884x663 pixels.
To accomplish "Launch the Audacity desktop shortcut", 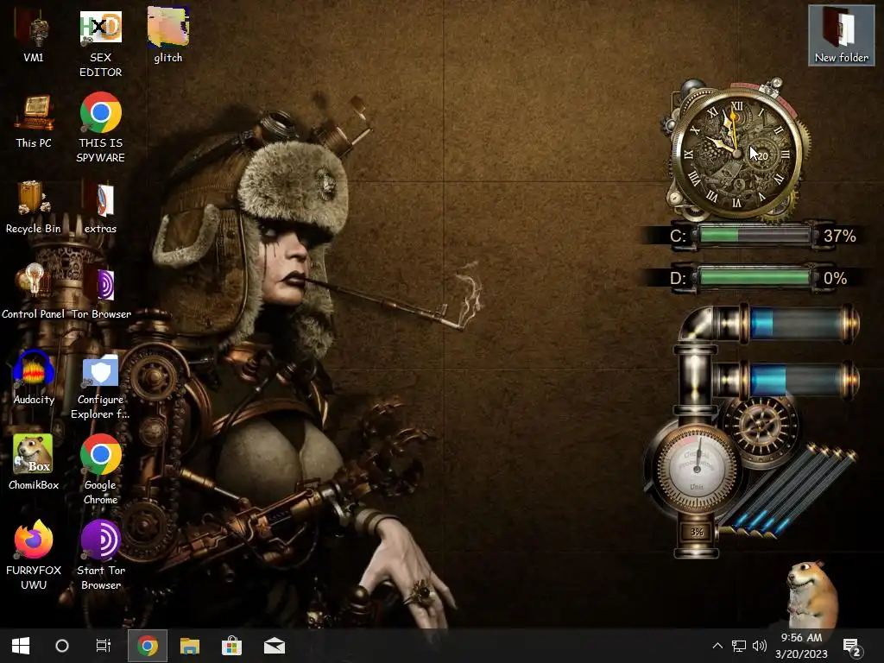I will [34, 378].
